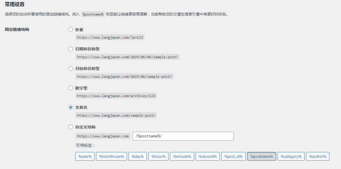Insert the %category% tag
Image resolution: width=341 pixels, height=169 pixels.
(291, 156)
